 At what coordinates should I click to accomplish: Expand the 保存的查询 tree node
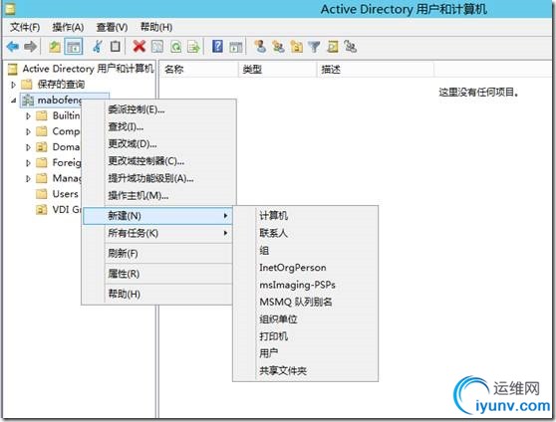pyautogui.click(x=13, y=85)
